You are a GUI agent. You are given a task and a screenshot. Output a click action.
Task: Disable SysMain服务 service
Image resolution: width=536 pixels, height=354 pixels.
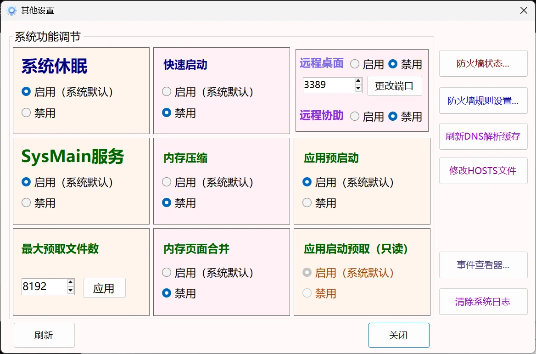26,203
